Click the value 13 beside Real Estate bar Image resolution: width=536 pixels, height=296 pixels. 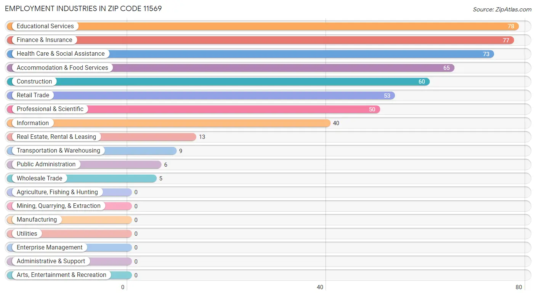[x=202, y=137]
